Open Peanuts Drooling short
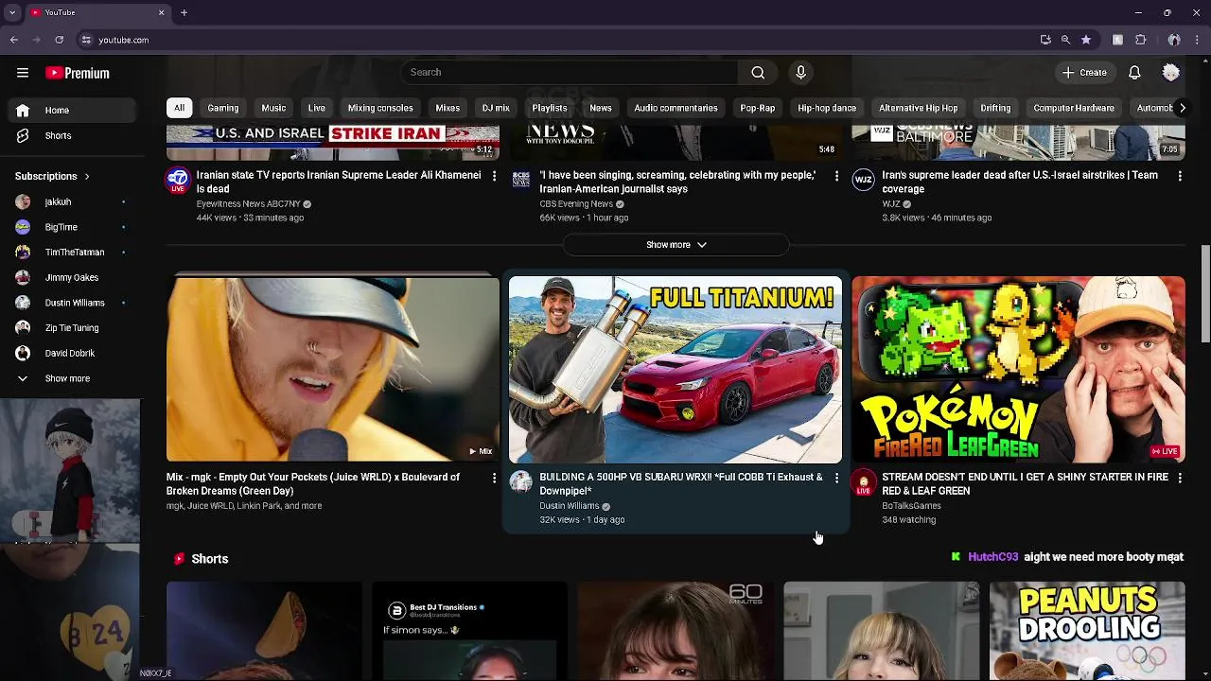This screenshot has width=1211, height=681. click(1087, 631)
